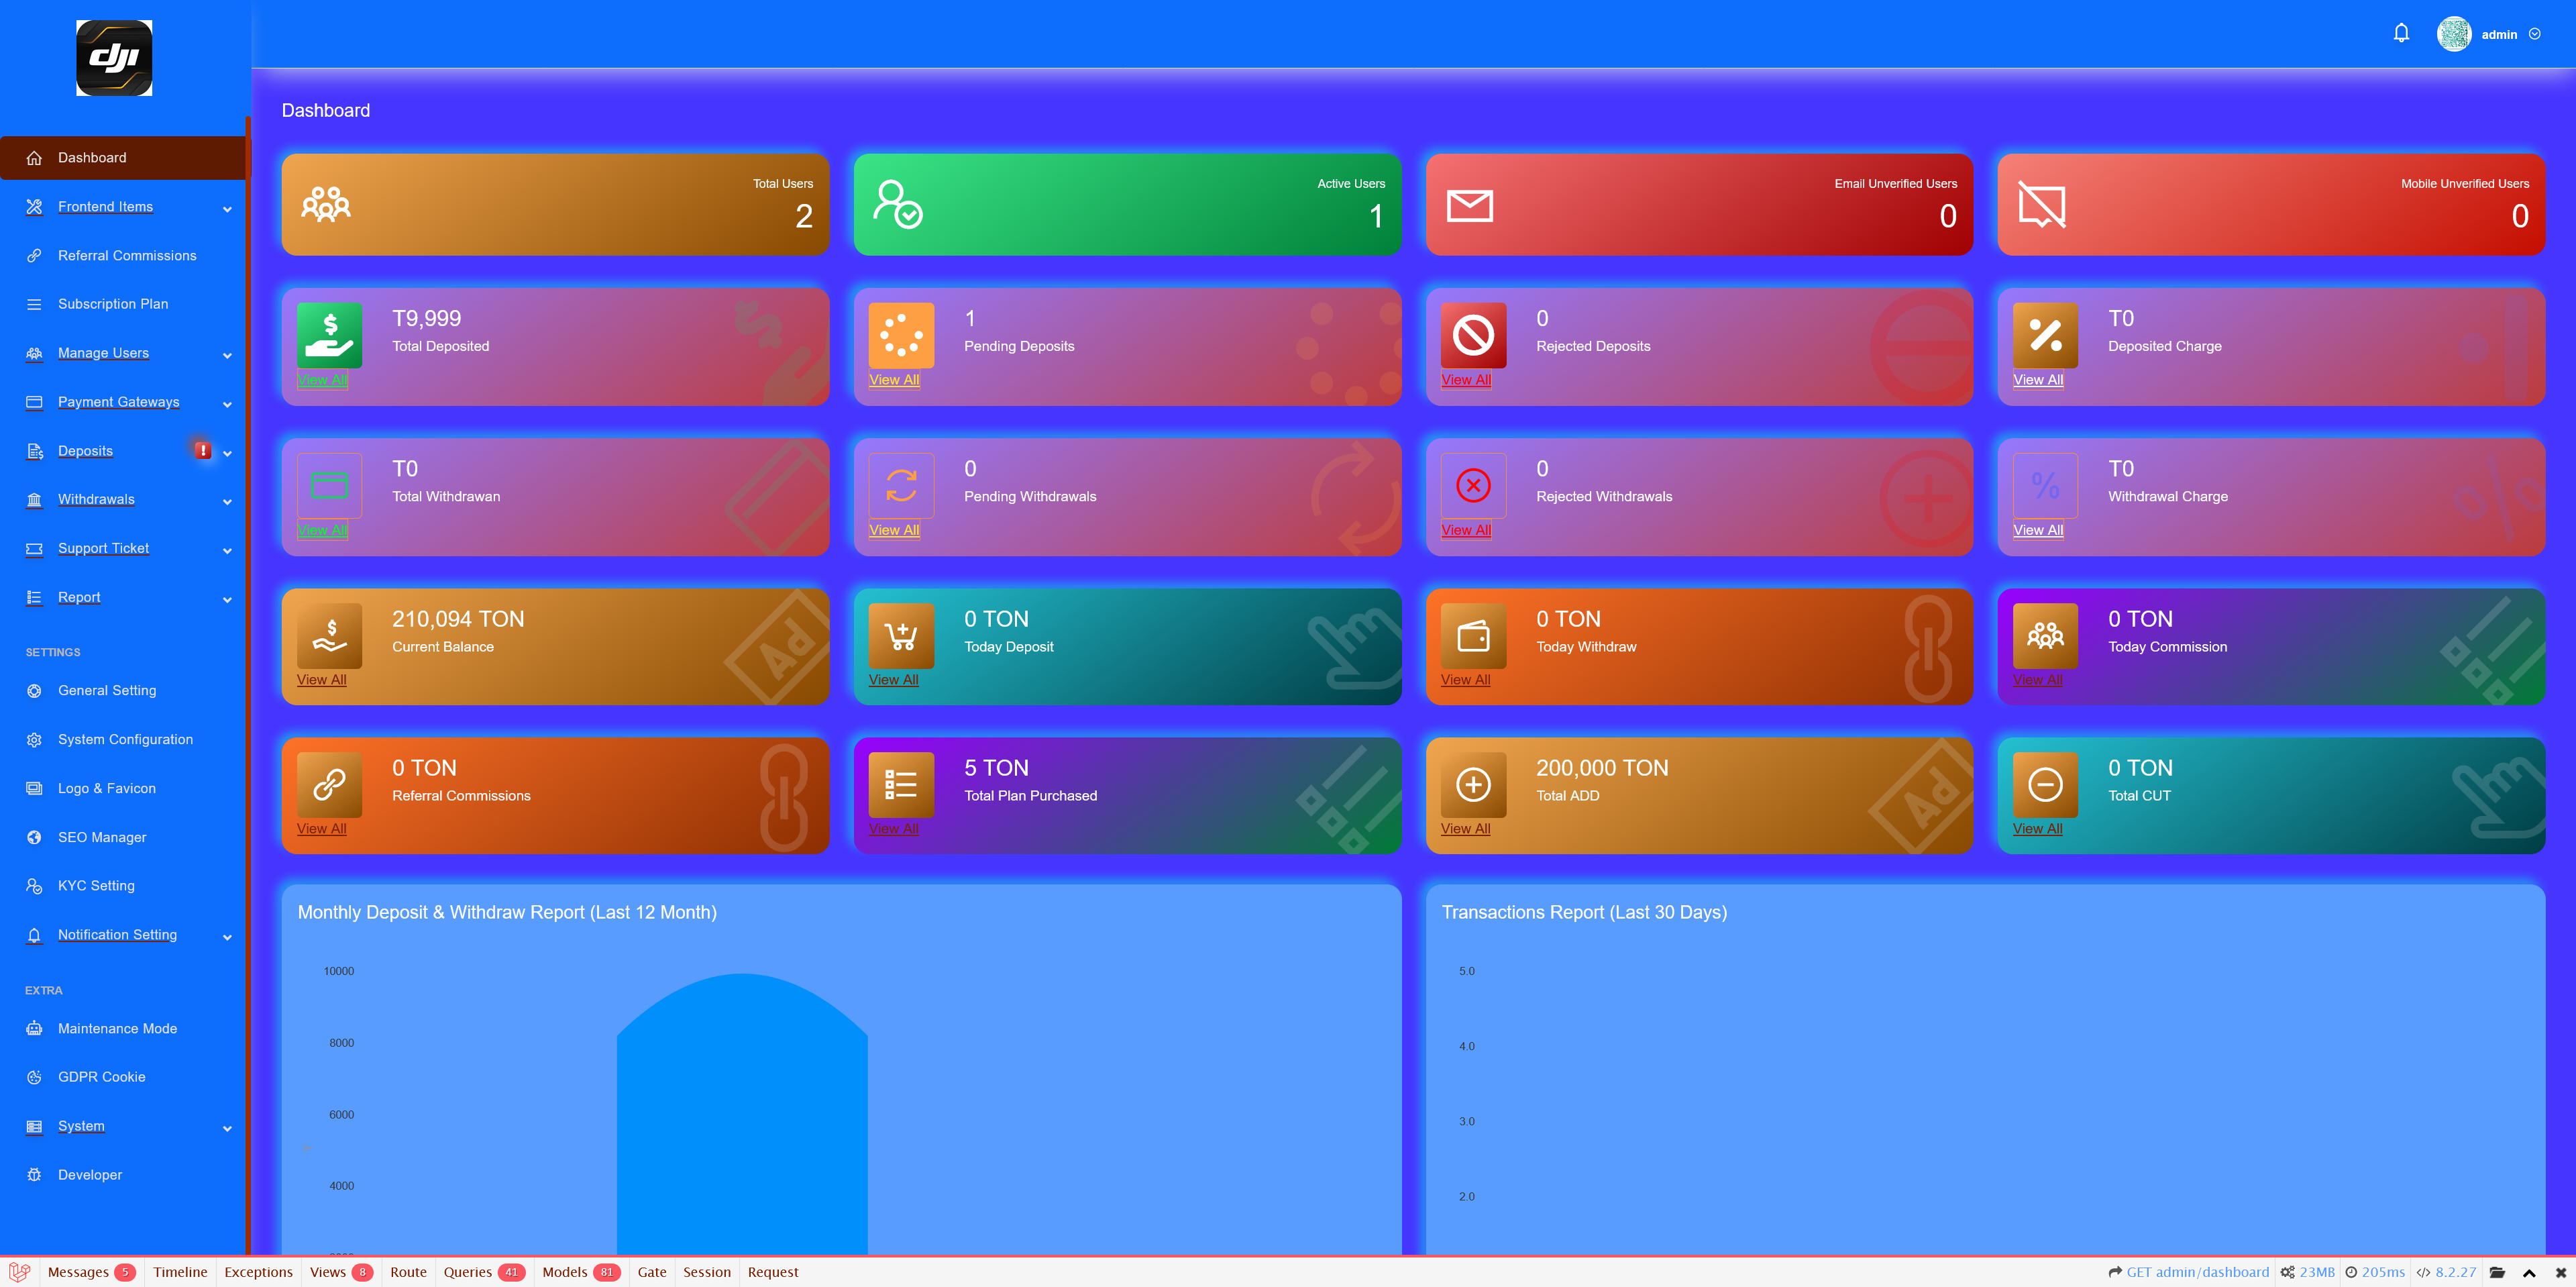This screenshot has width=2576, height=1287.
Task: Click the blue bar in Monthly Deposit chart
Action: [x=741, y=1120]
